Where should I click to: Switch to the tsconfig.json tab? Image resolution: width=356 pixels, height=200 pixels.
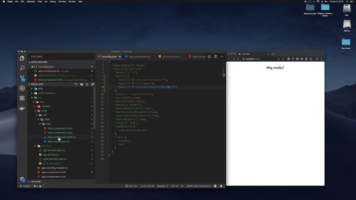click(109, 57)
